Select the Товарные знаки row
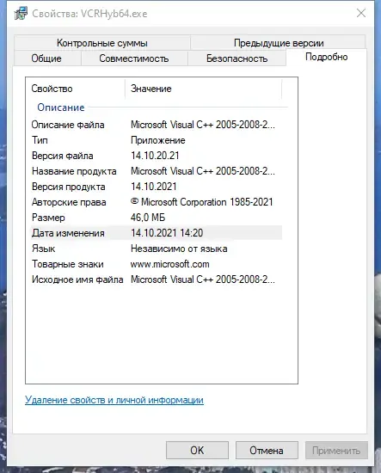The height and width of the screenshot is (473, 381). pyautogui.click(x=157, y=264)
